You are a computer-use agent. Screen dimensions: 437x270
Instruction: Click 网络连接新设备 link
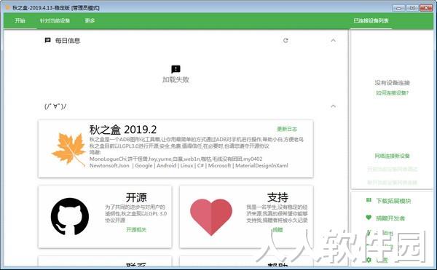(x=392, y=156)
